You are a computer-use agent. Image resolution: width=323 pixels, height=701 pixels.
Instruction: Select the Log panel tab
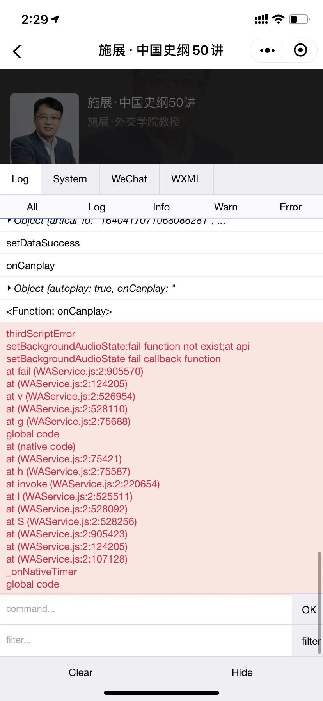(x=20, y=179)
